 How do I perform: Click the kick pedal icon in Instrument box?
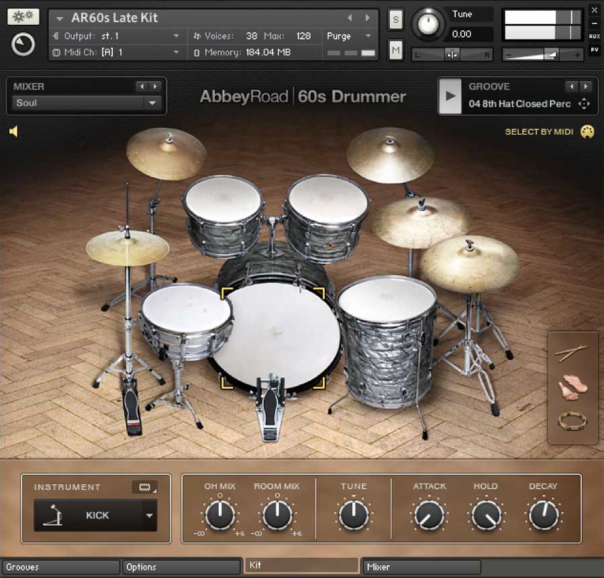[53, 515]
